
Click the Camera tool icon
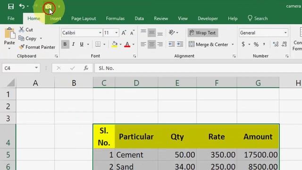(48, 7)
